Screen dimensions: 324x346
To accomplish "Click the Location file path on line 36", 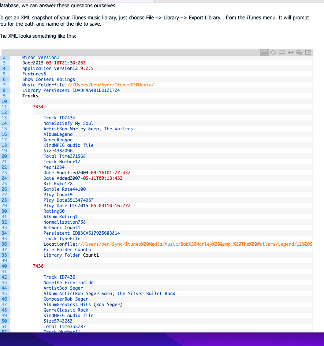I will click(x=195, y=244).
